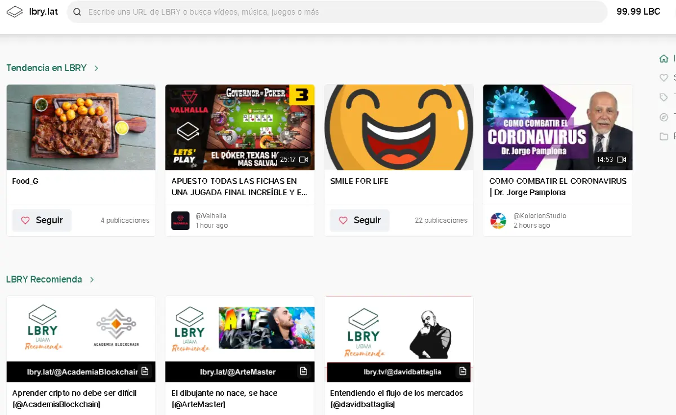This screenshot has height=415, width=676.
Task: Click the @KolorionStudio channel avatar
Action: [x=498, y=220]
